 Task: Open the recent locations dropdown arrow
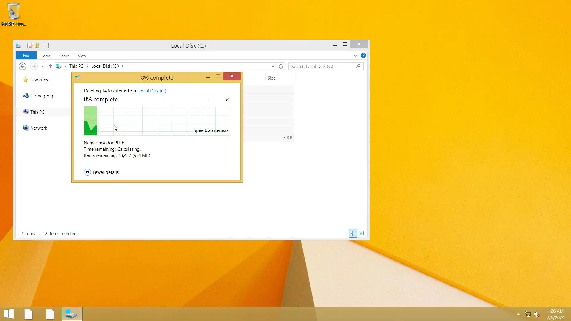pyautogui.click(x=43, y=66)
